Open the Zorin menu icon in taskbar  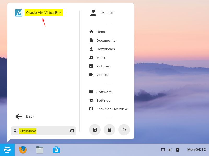[7, 150]
